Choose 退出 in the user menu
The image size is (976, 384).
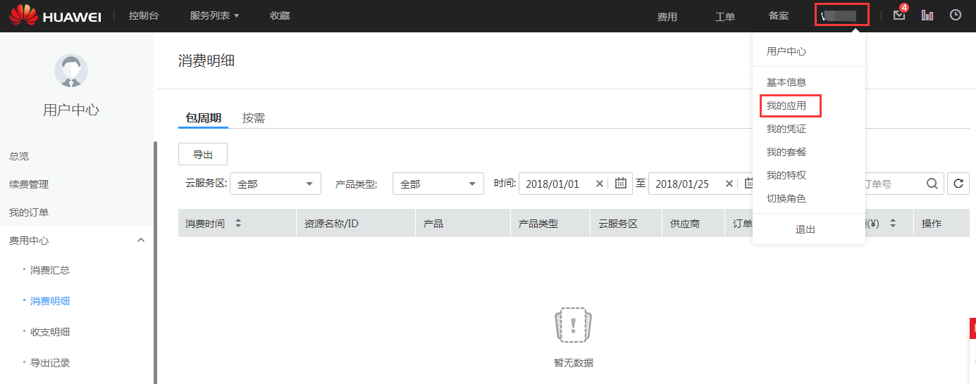click(x=805, y=229)
